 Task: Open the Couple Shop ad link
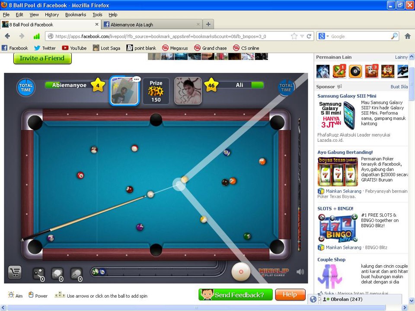pyautogui.click(x=332, y=260)
